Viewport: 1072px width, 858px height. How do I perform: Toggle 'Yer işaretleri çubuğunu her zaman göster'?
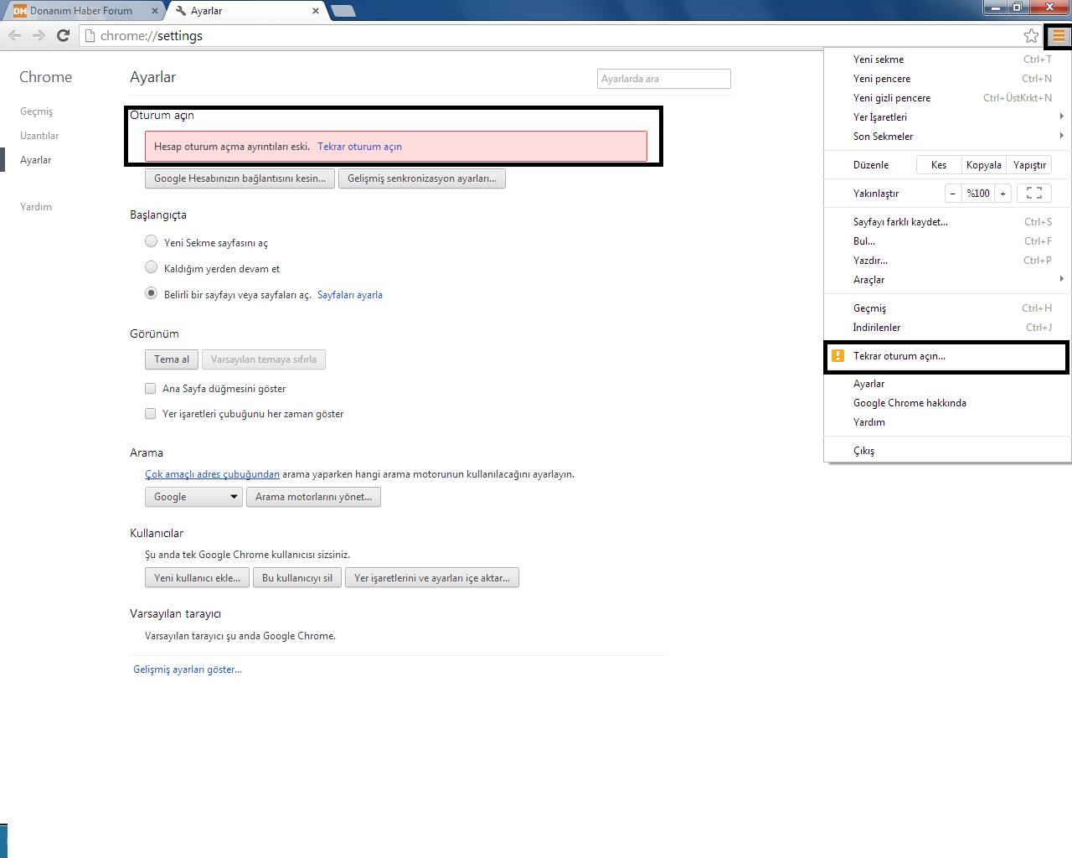(x=151, y=414)
